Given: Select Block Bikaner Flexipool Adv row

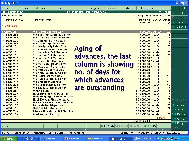Looking at the screenshot, I should click(86, 94).
